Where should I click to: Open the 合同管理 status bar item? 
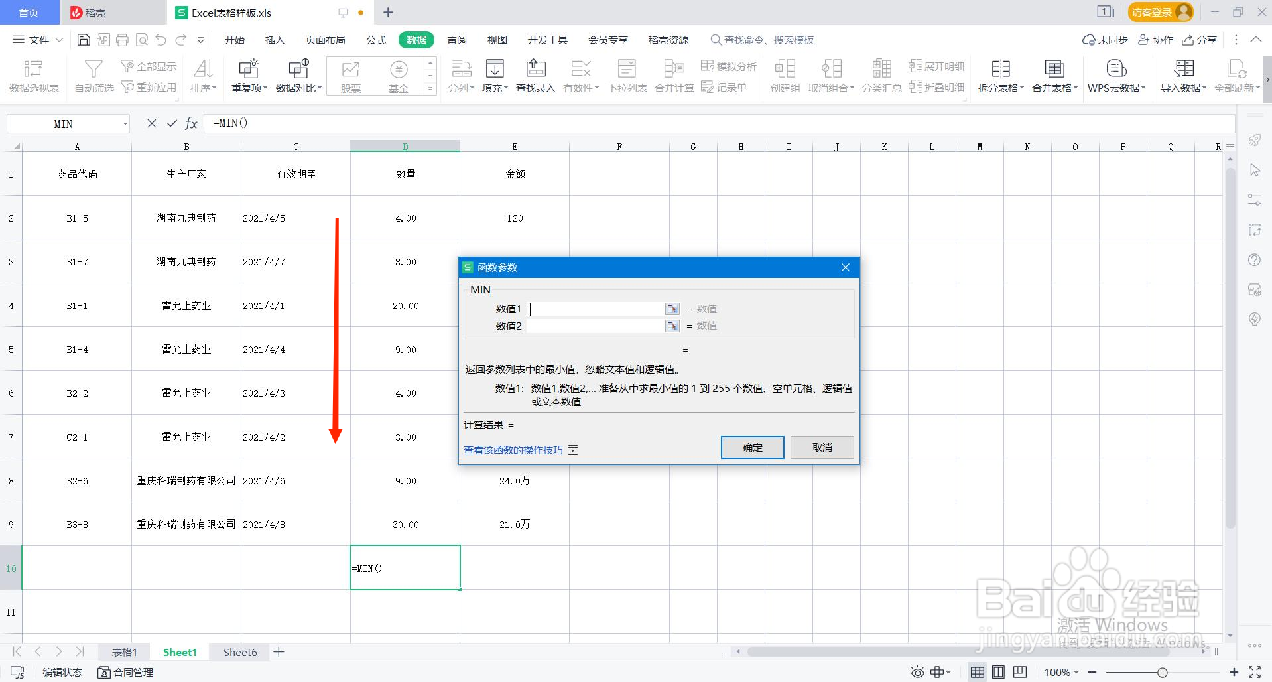click(125, 672)
